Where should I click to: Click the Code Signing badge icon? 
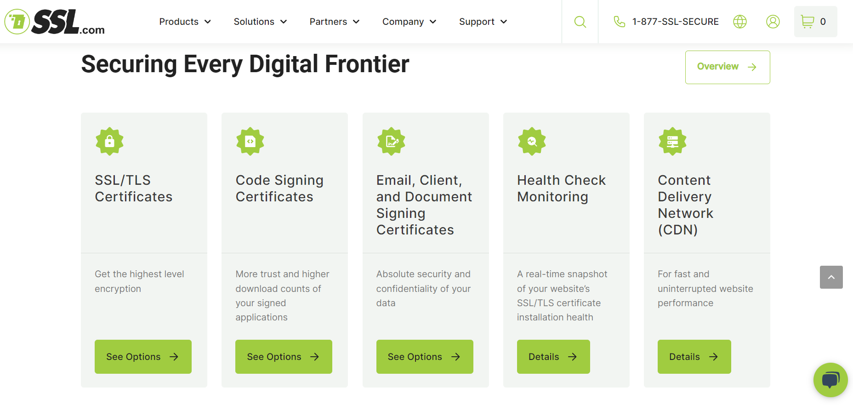(x=250, y=141)
